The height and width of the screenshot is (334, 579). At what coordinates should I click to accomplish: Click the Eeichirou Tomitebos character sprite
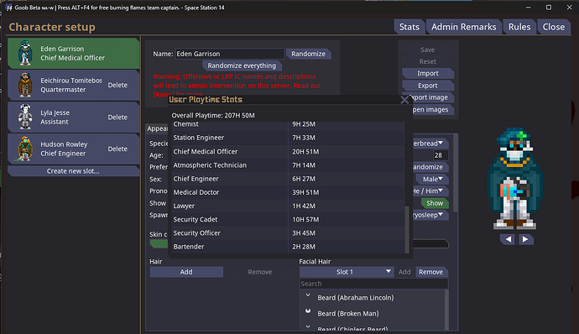pos(25,85)
